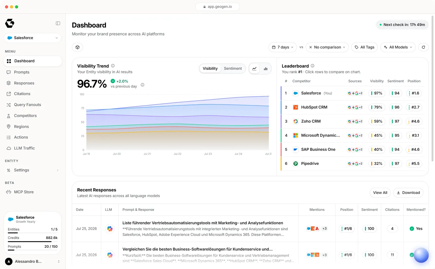Click the LLM Traffic cloud icon

coord(8,148)
